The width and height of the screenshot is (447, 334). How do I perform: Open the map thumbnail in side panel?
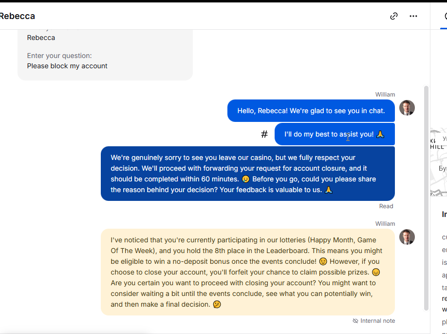coord(438,162)
